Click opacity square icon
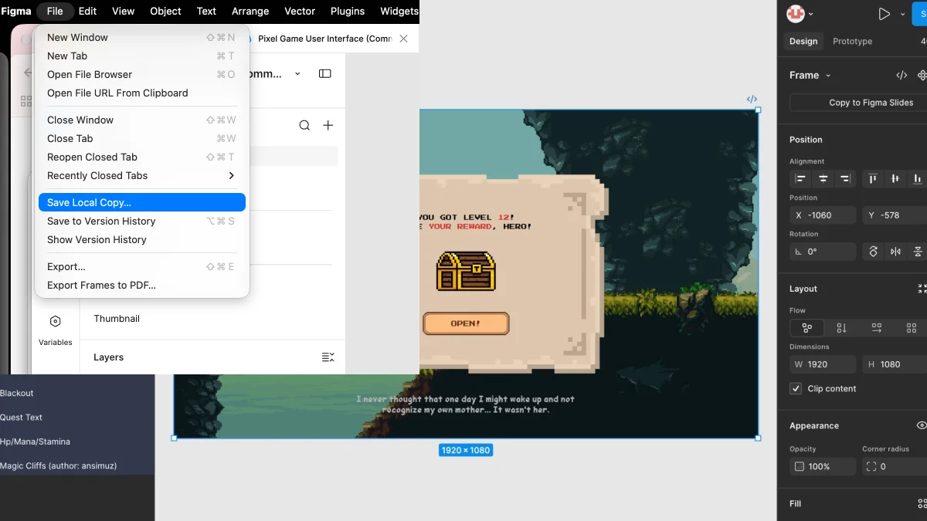Viewport: 927px width, 521px height. (800, 466)
